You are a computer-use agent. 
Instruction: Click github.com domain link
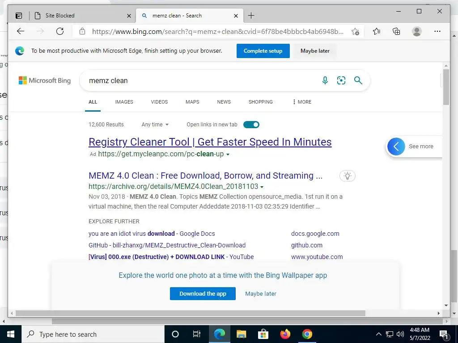[x=307, y=245]
